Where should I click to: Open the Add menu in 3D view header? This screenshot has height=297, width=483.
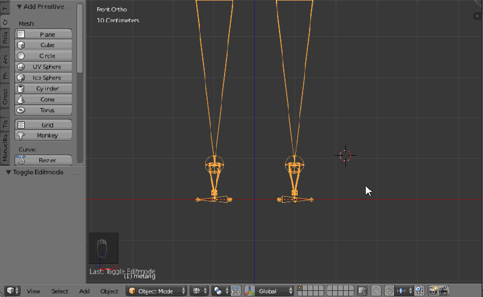pos(84,291)
